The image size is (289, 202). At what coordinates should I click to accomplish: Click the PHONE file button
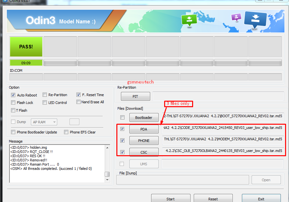point(144,141)
